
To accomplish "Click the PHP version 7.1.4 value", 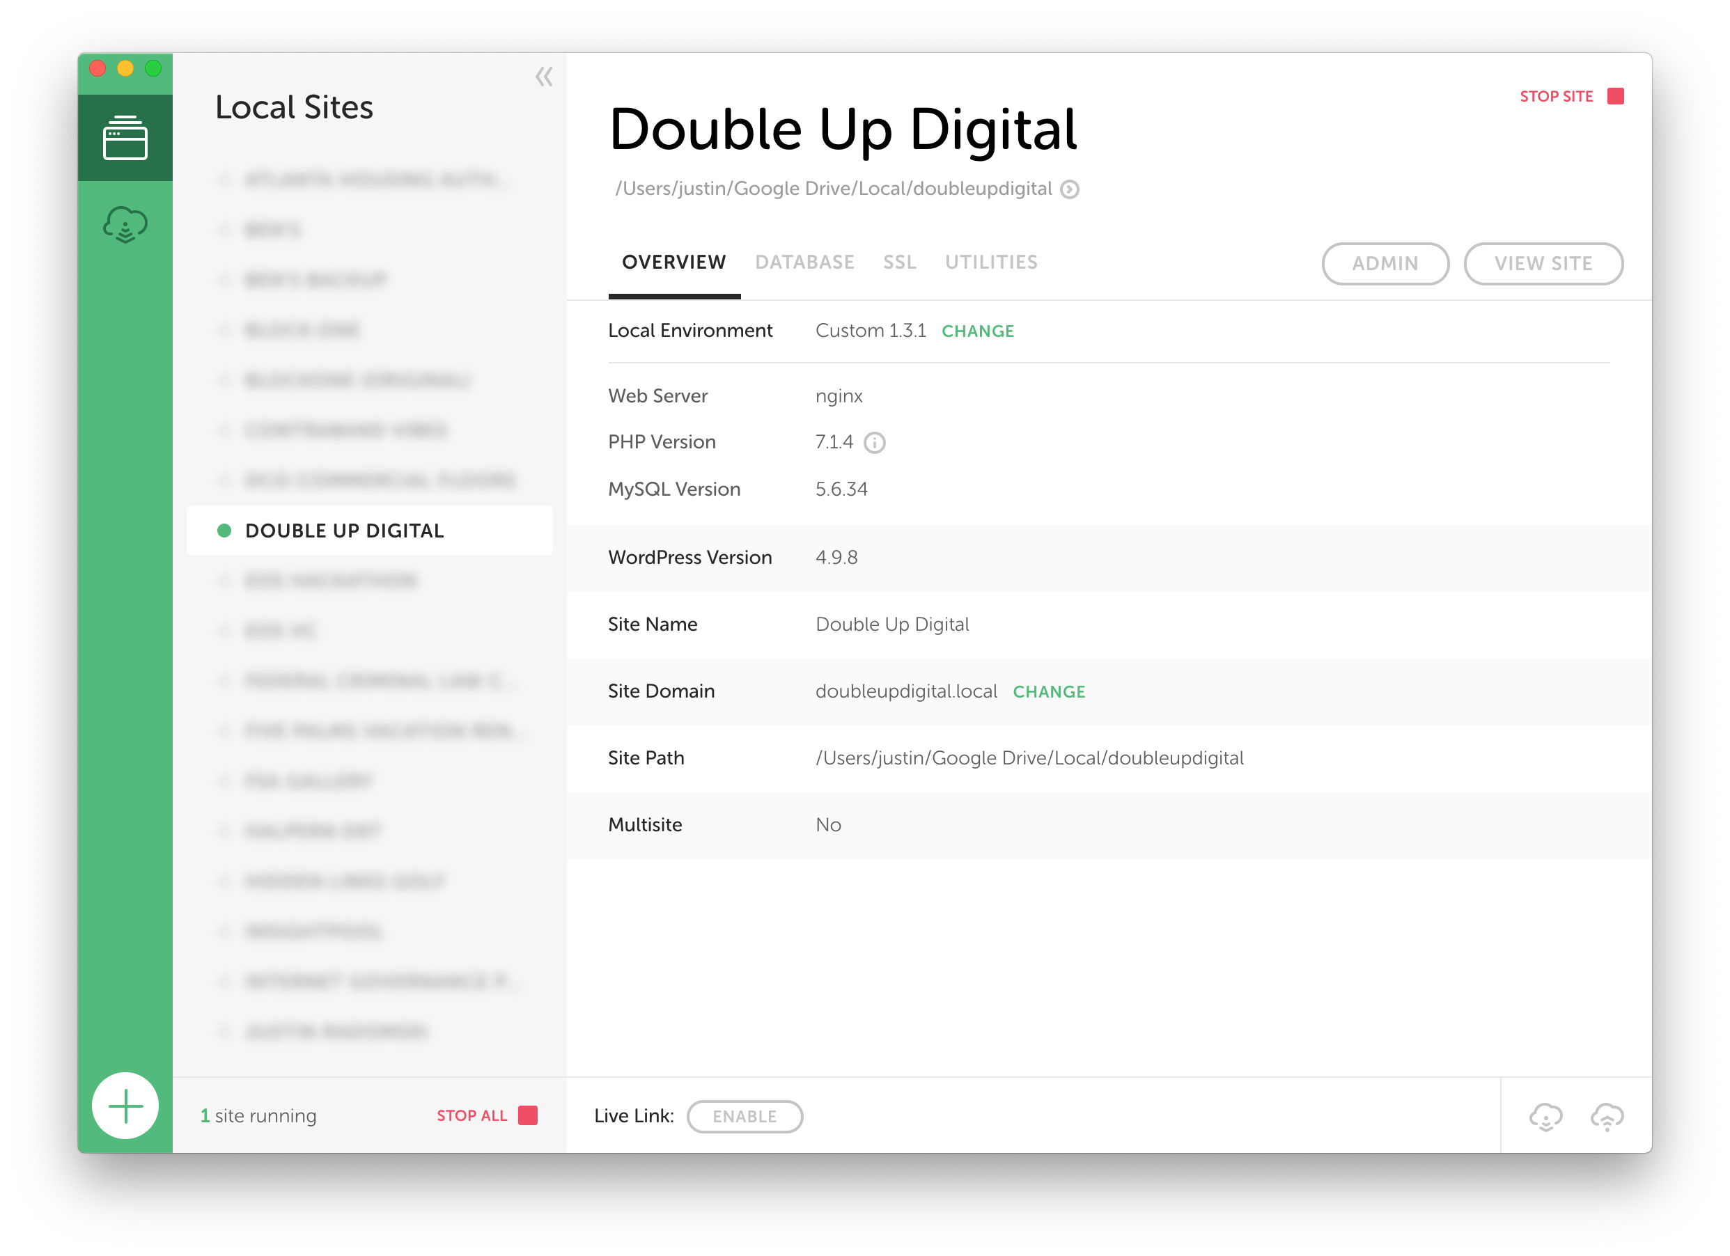I will tap(834, 442).
